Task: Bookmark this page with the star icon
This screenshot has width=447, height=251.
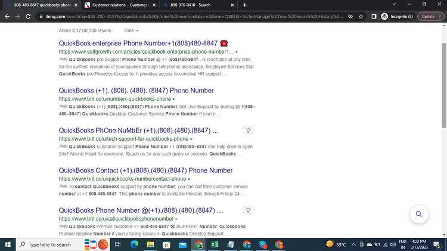Action: pyautogui.click(x=361, y=17)
